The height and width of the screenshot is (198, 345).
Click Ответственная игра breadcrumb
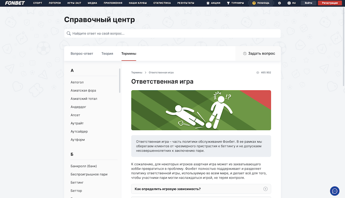tap(161, 72)
